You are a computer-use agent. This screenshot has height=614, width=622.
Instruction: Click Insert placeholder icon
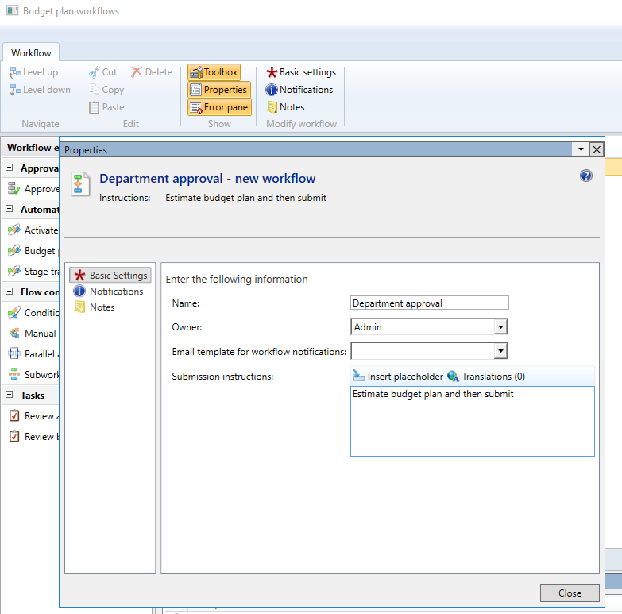point(359,377)
